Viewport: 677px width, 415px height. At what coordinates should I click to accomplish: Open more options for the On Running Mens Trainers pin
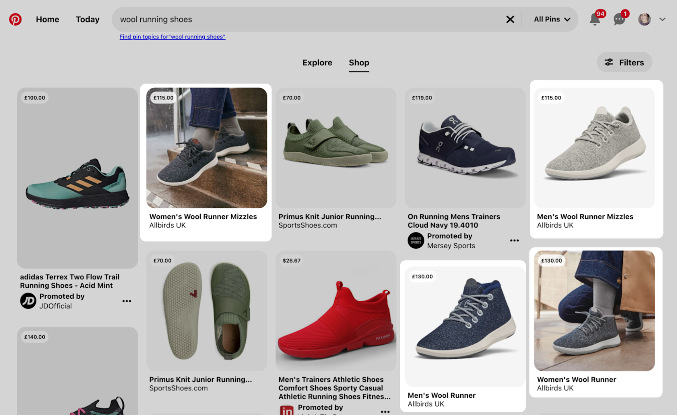pos(515,241)
